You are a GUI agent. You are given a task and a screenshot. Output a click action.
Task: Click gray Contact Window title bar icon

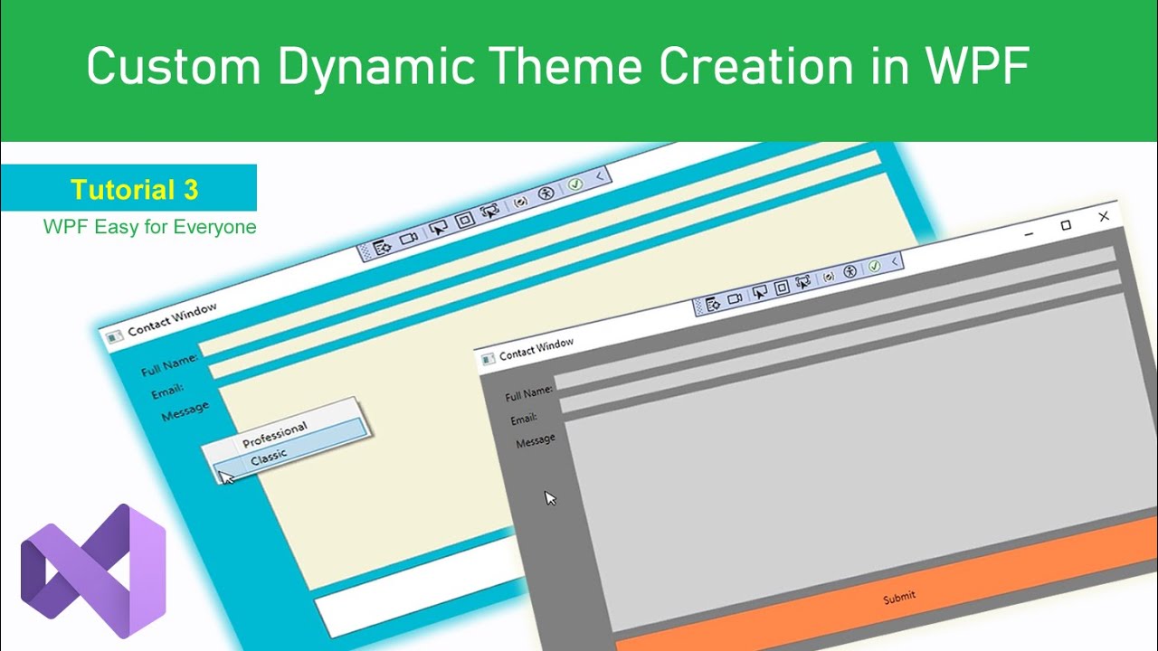pyautogui.click(x=489, y=358)
